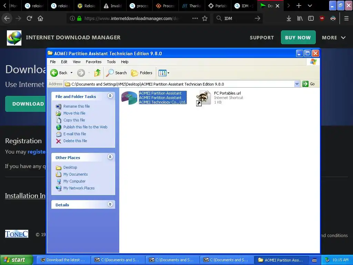This screenshot has width=353, height=265.
Task: Select the FC Portables.url raccoon icon
Action: click(x=203, y=98)
